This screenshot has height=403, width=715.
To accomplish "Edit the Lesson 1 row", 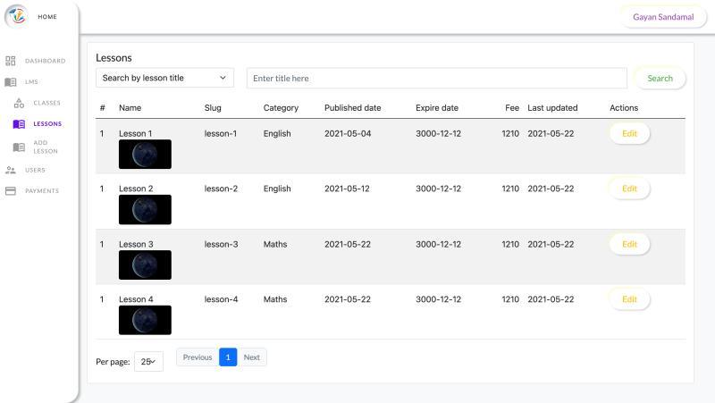I will (x=629, y=133).
